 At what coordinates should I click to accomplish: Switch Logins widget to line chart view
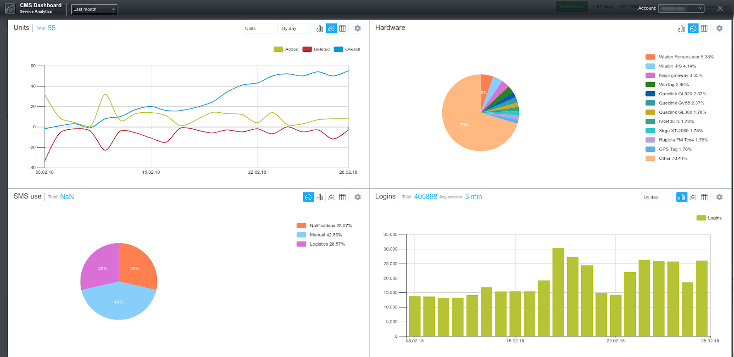[693, 197]
